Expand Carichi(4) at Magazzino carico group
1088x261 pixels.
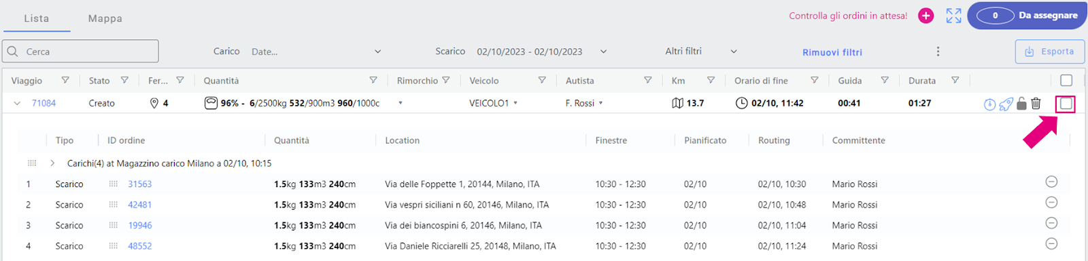[52, 163]
